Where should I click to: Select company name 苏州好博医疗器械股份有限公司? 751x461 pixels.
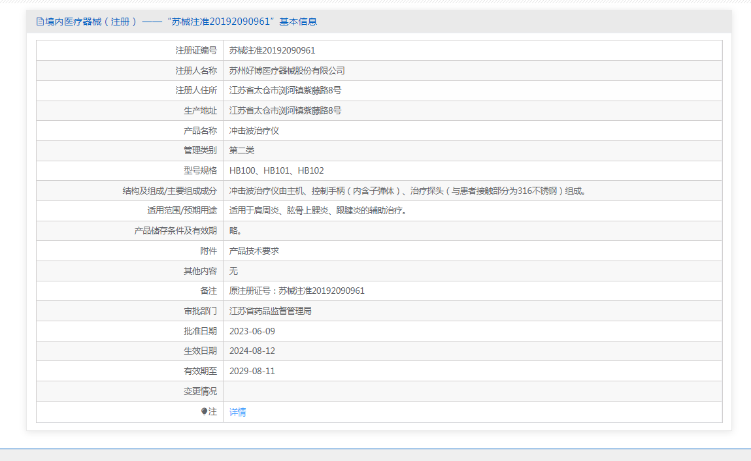pos(287,71)
